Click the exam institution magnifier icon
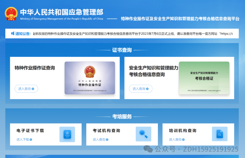245x158 pixels. pos(144,134)
